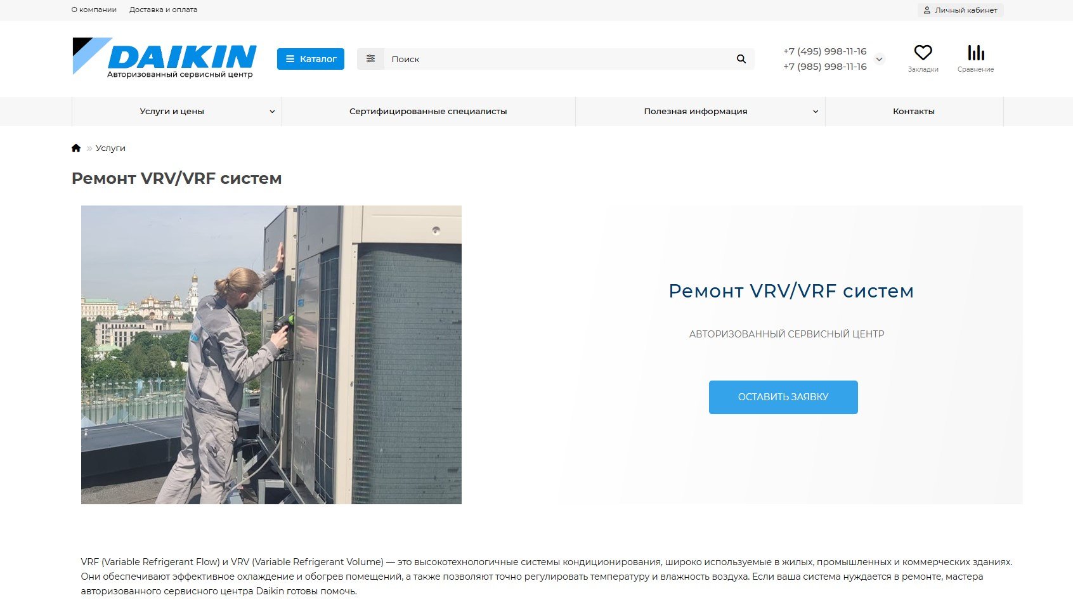The height and width of the screenshot is (600, 1073).
Task: Call the +7 (495) 998-11-16 number
Action: tap(824, 51)
